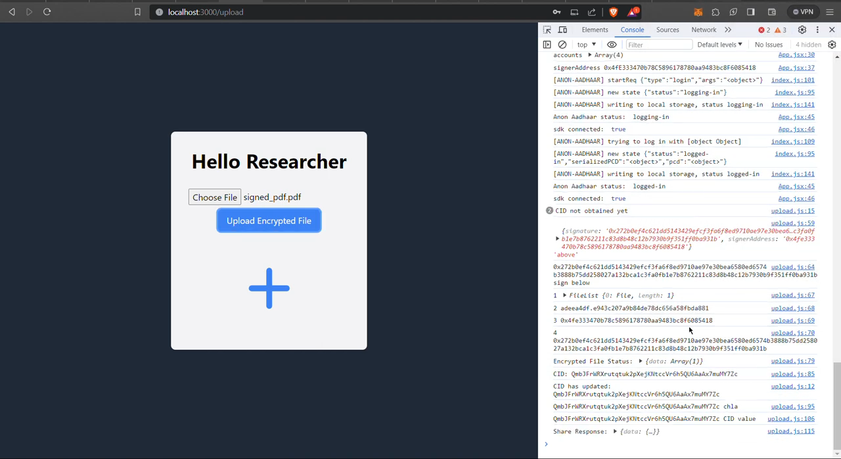Open the Sources tab

[668, 30]
